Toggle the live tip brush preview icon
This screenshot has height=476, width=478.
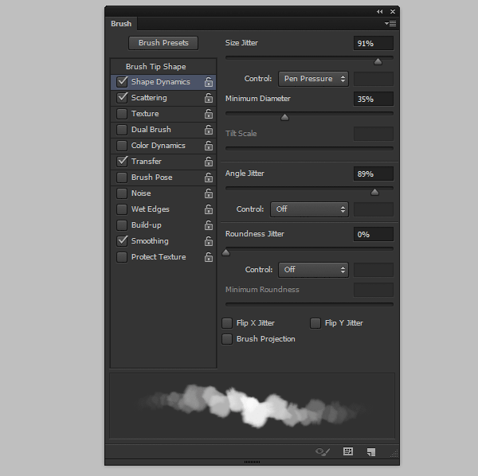pyautogui.click(x=323, y=451)
